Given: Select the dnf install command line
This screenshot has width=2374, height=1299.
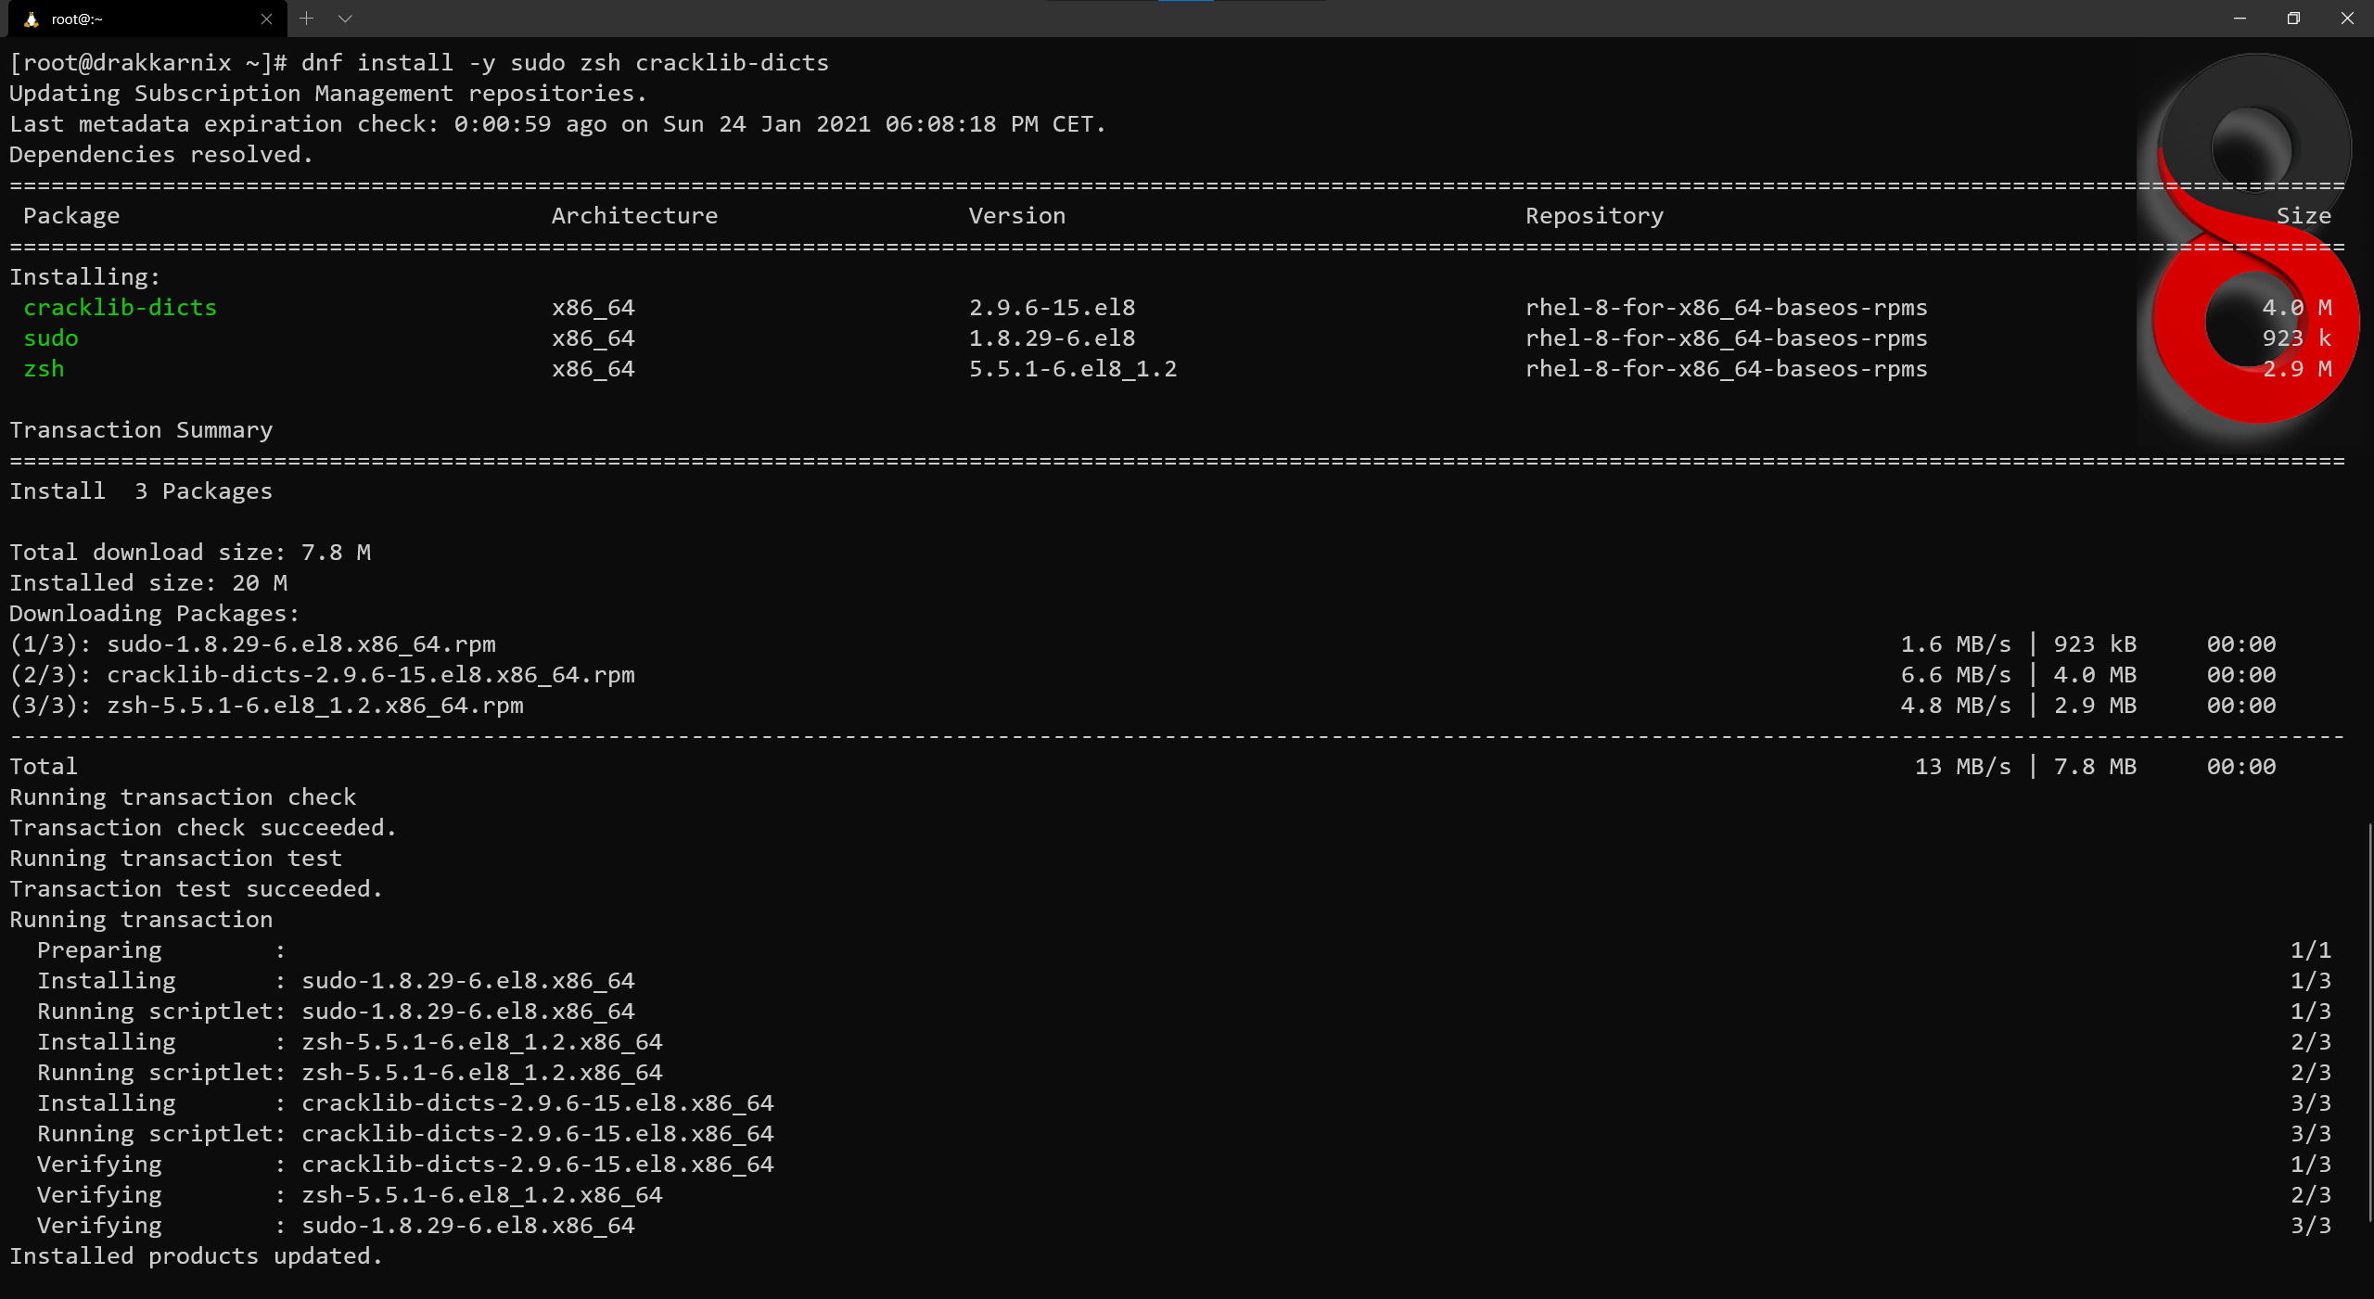Looking at the screenshot, I should click(x=556, y=62).
